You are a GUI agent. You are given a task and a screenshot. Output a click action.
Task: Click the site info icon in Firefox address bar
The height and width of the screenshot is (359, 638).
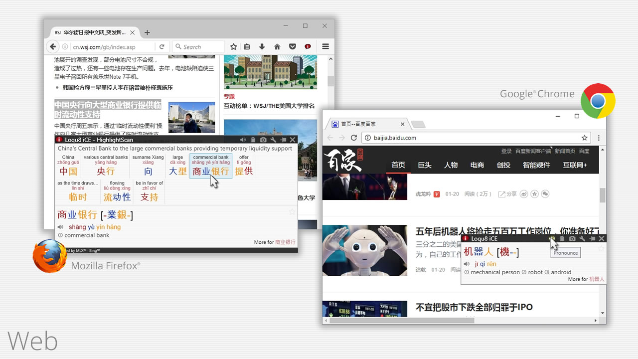65,47
